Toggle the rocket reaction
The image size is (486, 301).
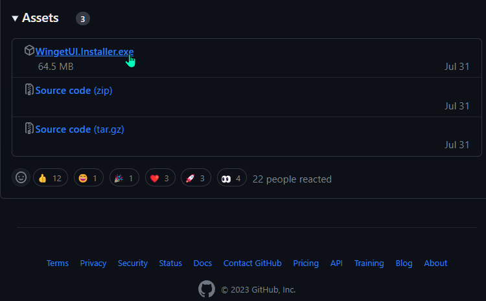click(196, 178)
